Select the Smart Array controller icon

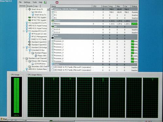coord(29,9)
